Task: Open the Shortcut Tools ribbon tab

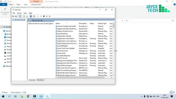Action: click(x=36, y=4)
